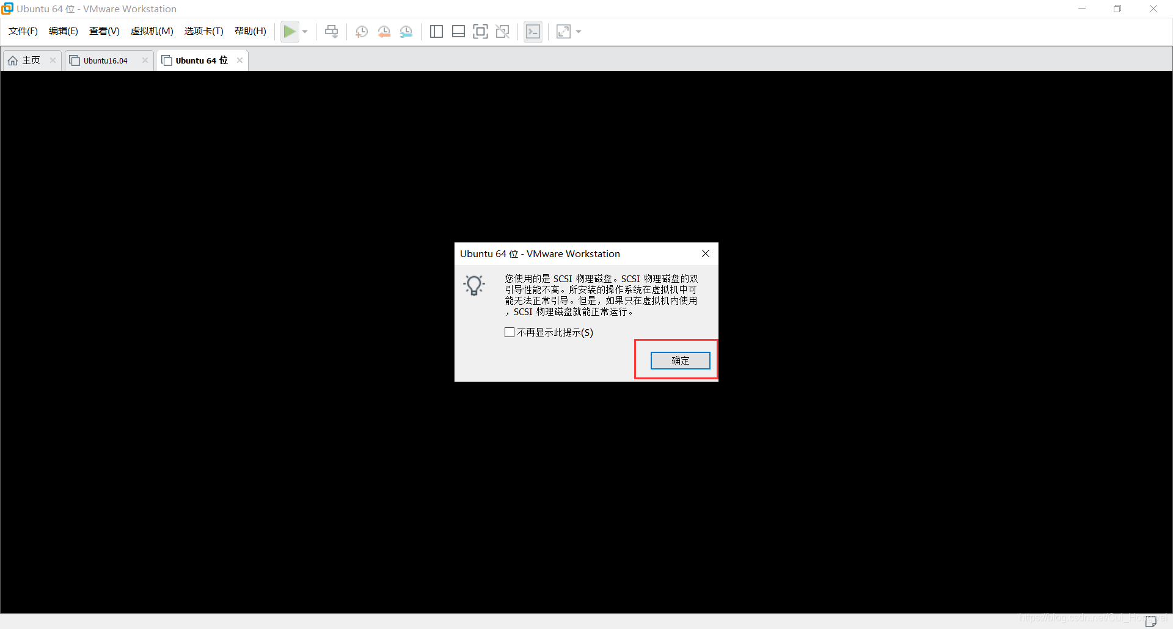This screenshot has width=1173, height=629.
Task: Open the 帮助(H) menu
Action: pos(250,31)
